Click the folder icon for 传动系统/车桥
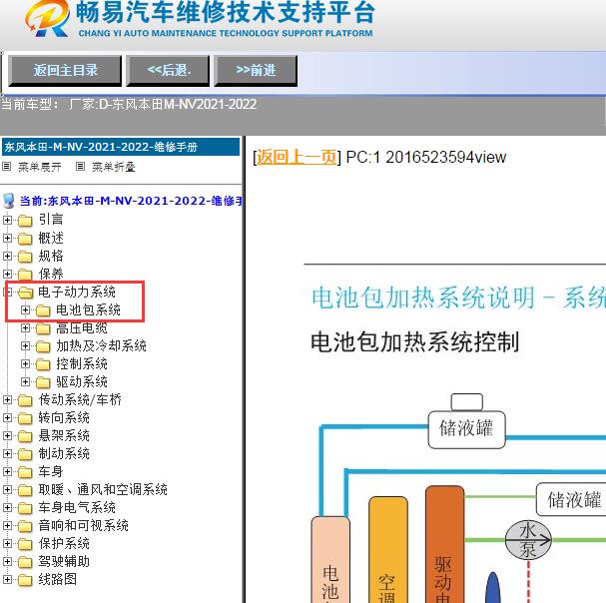The height and width of the screenshot is (603, 606). coord(25,401)
